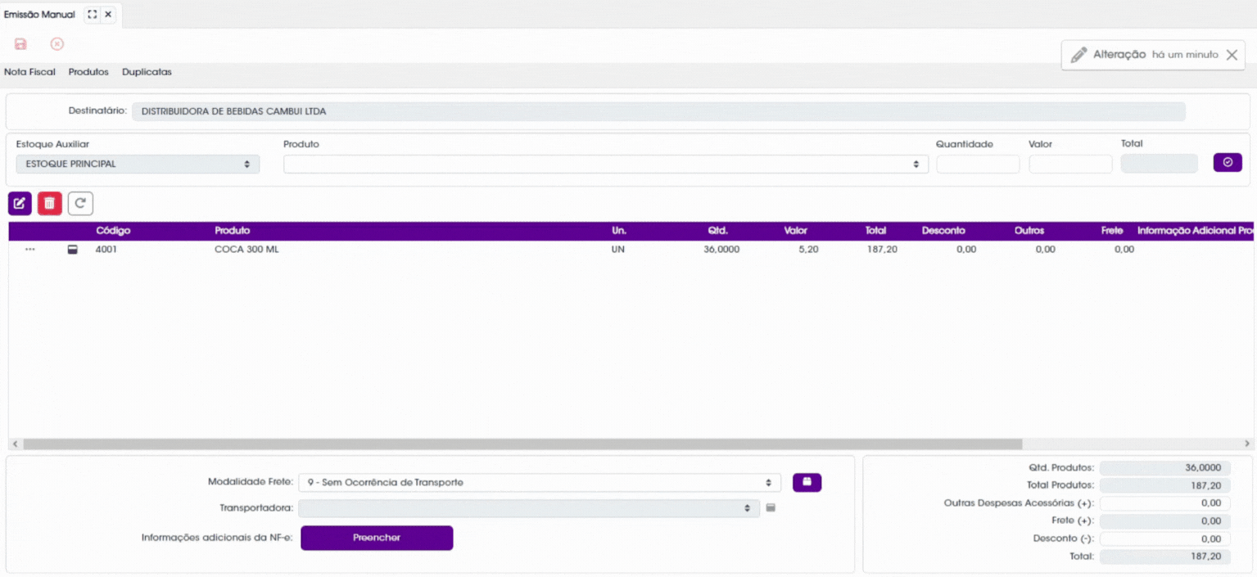Click the UN unit cell

[618, 250]
